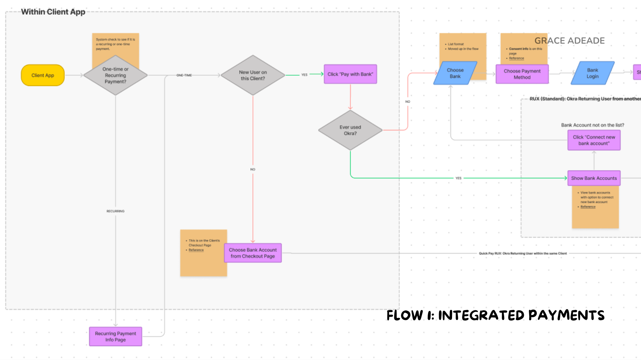Open the Reference link in Show Bank Accounts note
641x360 pixels.
pyautogui.click(x=588, y=207)
